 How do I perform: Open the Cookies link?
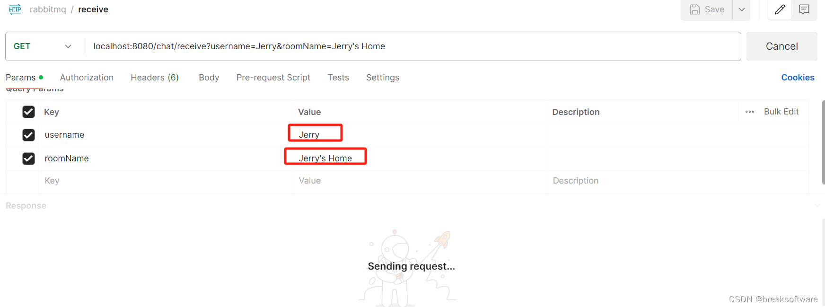point(798,78)
